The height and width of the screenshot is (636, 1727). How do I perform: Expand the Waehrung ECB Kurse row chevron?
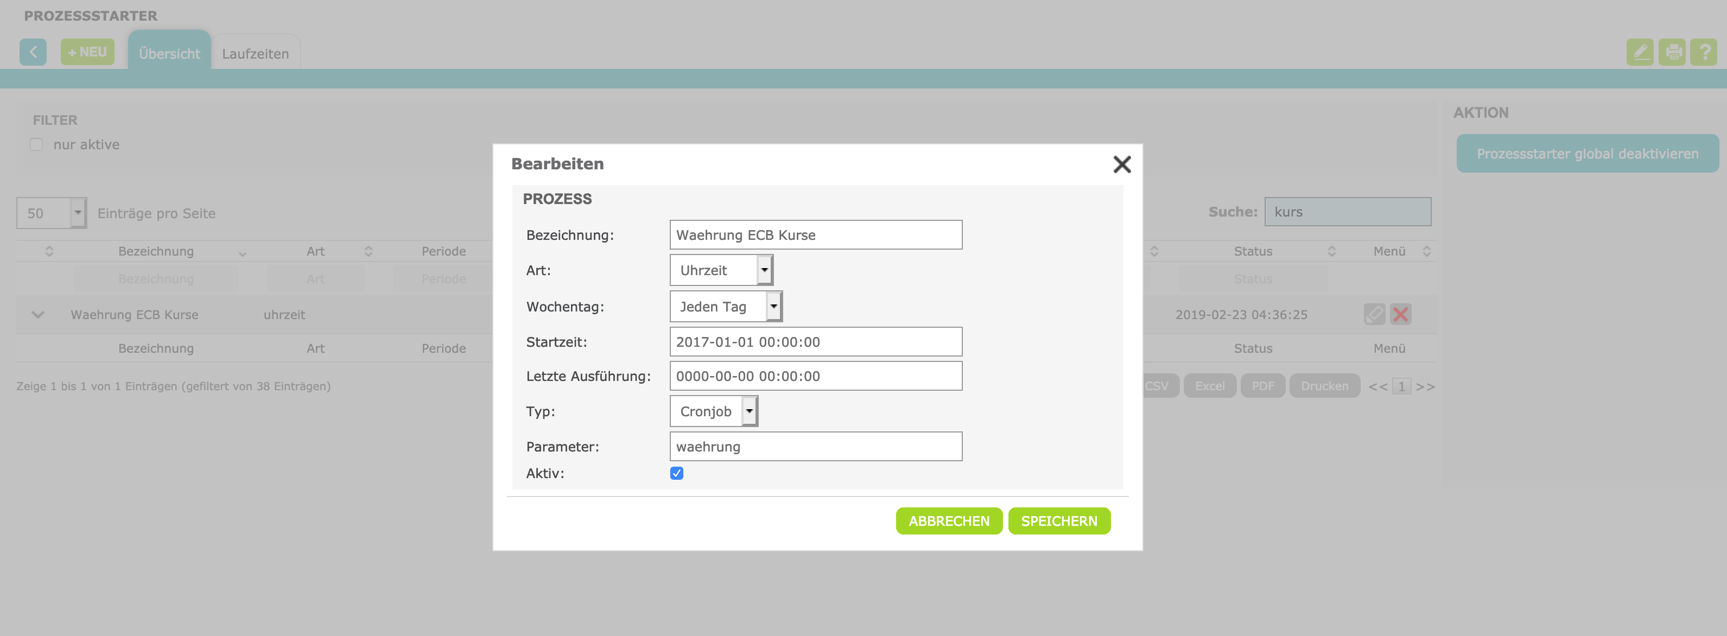38,314
